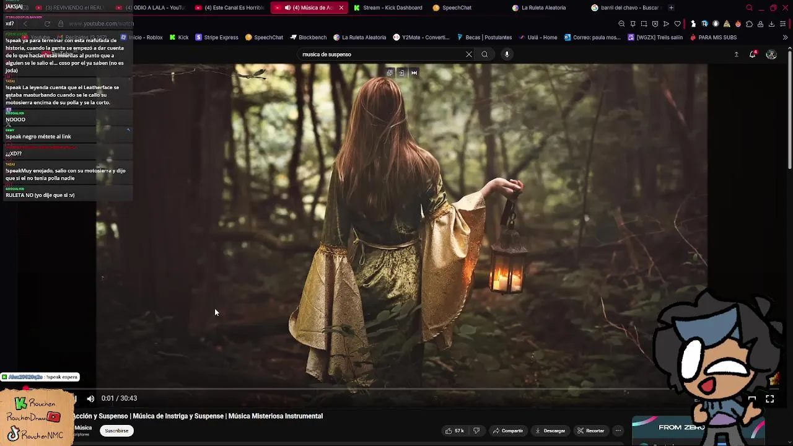This screenshot has width=793, height=446.
Task: Switch to Este Canal Es Horrible tab
Action: 229,7
